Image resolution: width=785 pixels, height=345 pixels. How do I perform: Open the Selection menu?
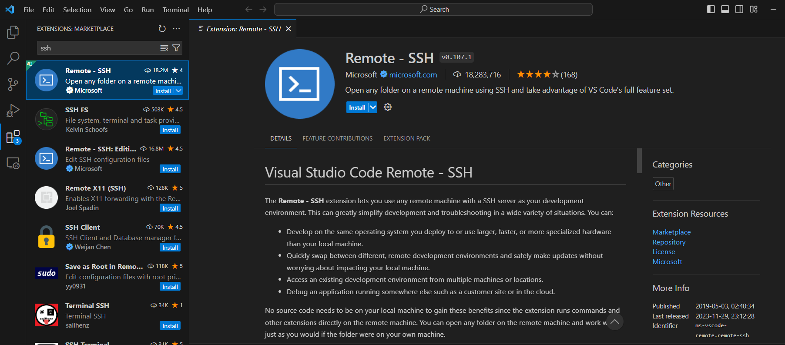pos(77,10)
